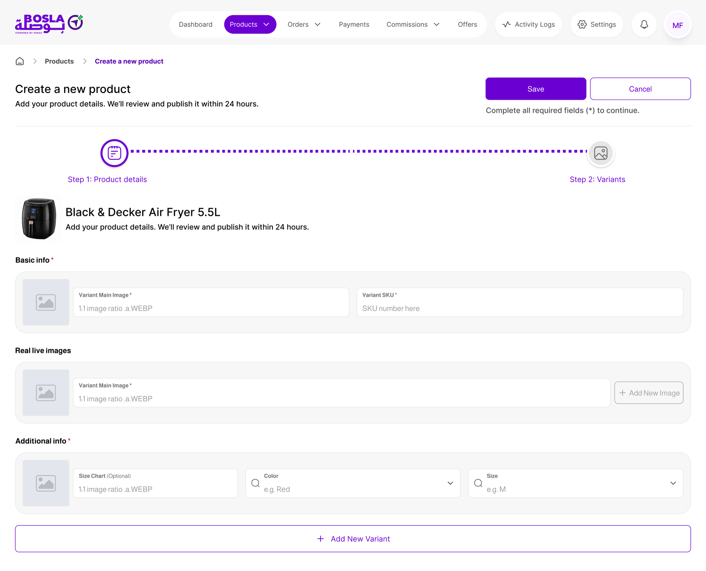The width and height of the screenshot is (706, 571).
Task: Click the Step 1: Product details label
Action: pyautogui.click(x=107, y=180)
